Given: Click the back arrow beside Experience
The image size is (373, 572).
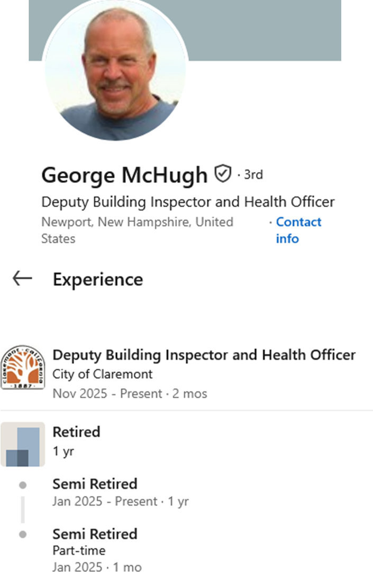Looking at the screenshot, I should tap(22, 279).
